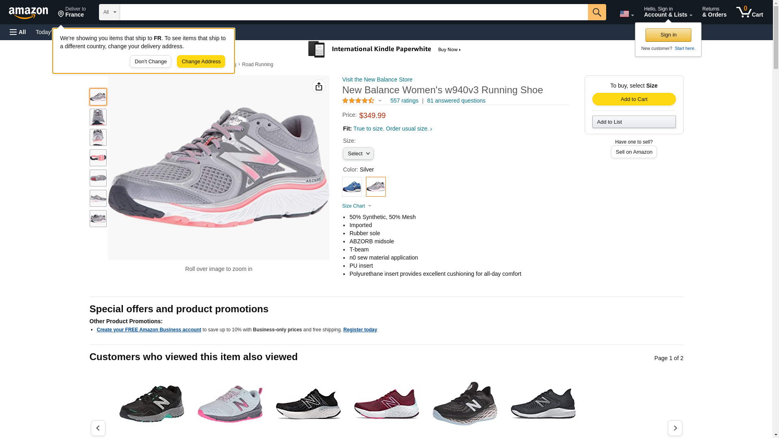Click the star rating icons
Viewport: 779px width, 438px height.
(358, 101)
